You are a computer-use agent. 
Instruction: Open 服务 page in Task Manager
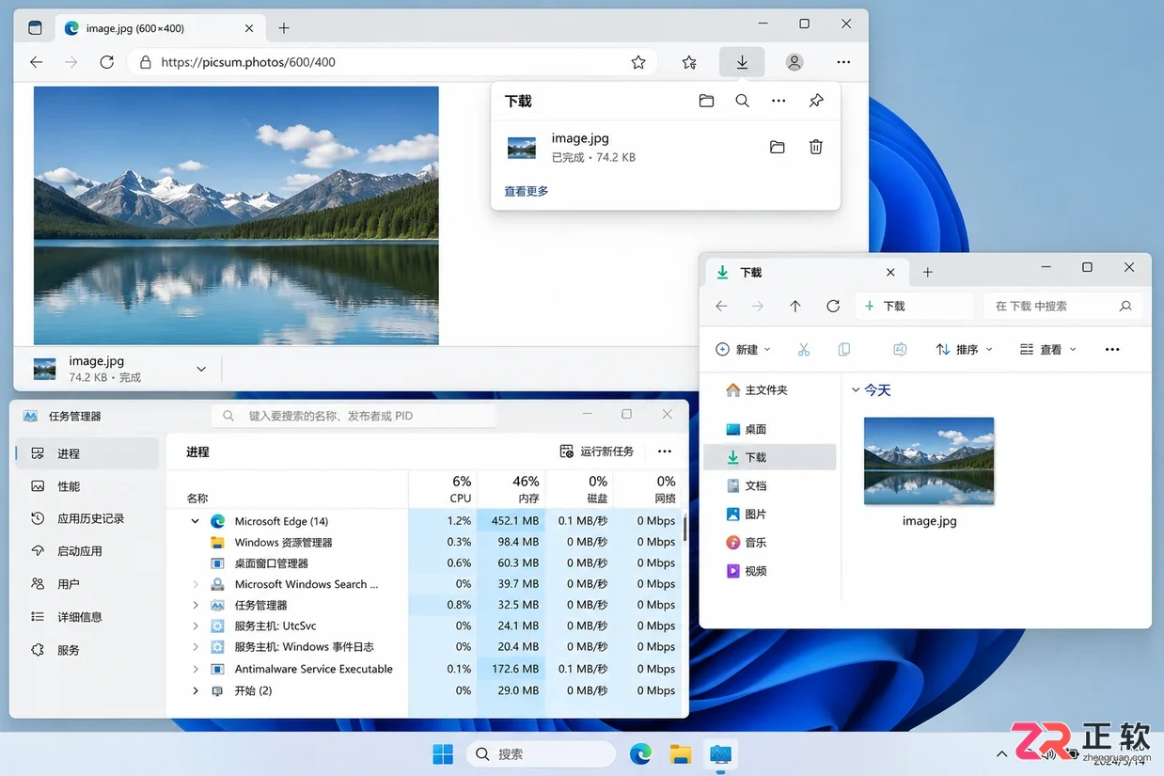87,650
